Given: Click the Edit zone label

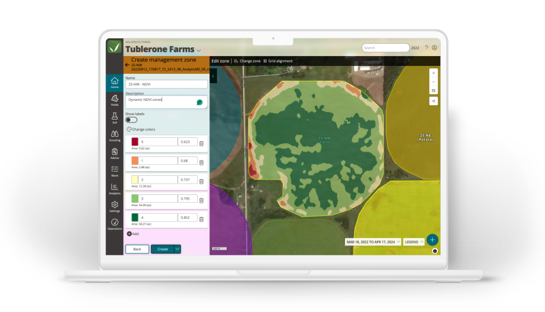Looking at the screenshot, I should (220, 61).
